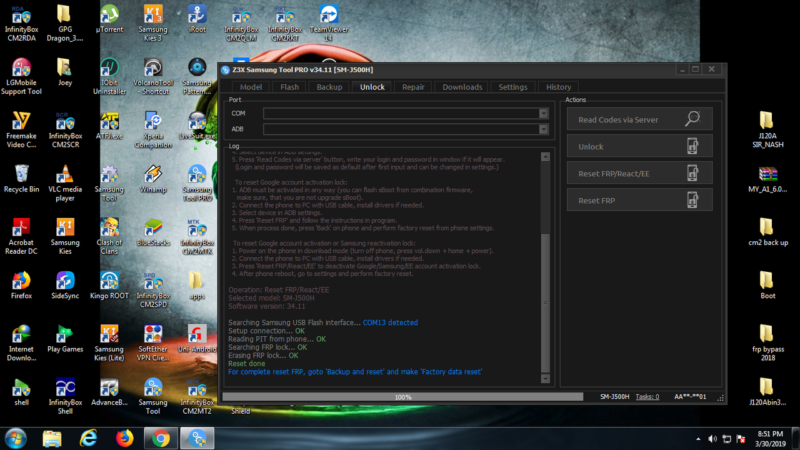Select the Recycle Bin
Screen dimensions: 800x450
21,179
